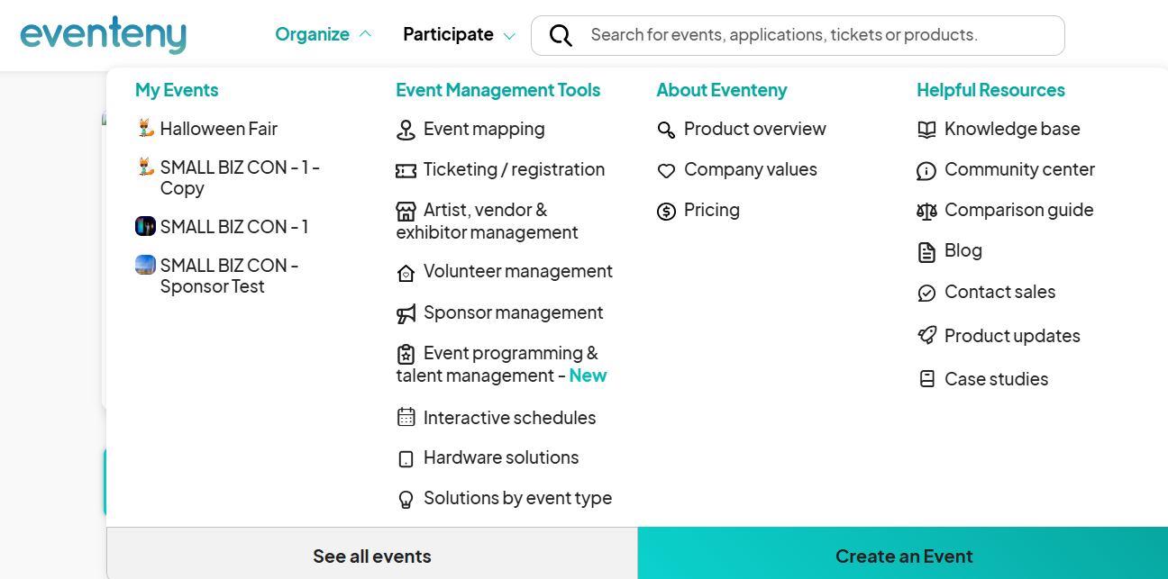Click the Ticketing / registration ticket icon
This screenshot has width=1168, height=579.
coord(406,170)
